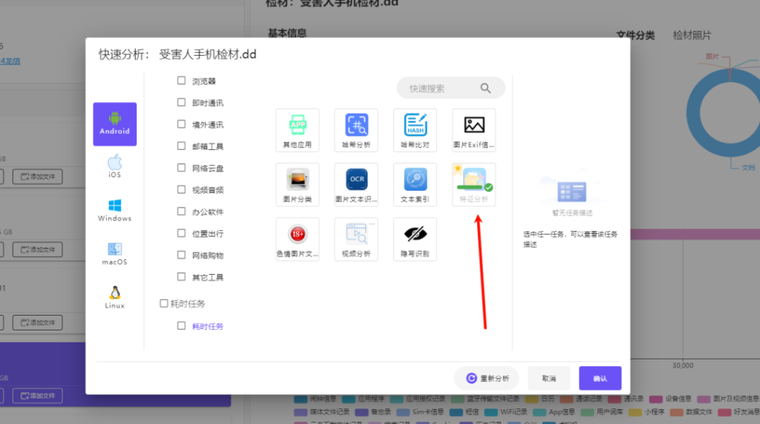Click the magnifier icon in quick search

(485, 88)
